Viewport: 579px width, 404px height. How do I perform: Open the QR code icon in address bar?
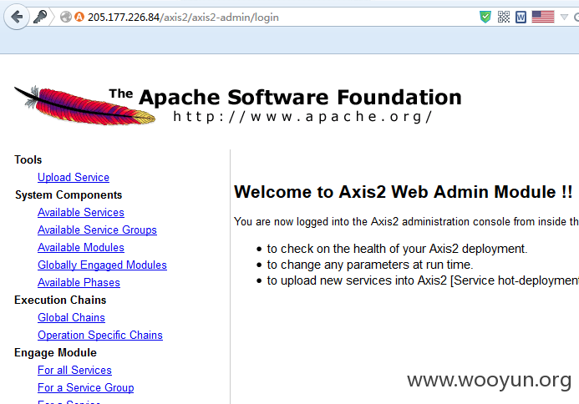(504, 17)
